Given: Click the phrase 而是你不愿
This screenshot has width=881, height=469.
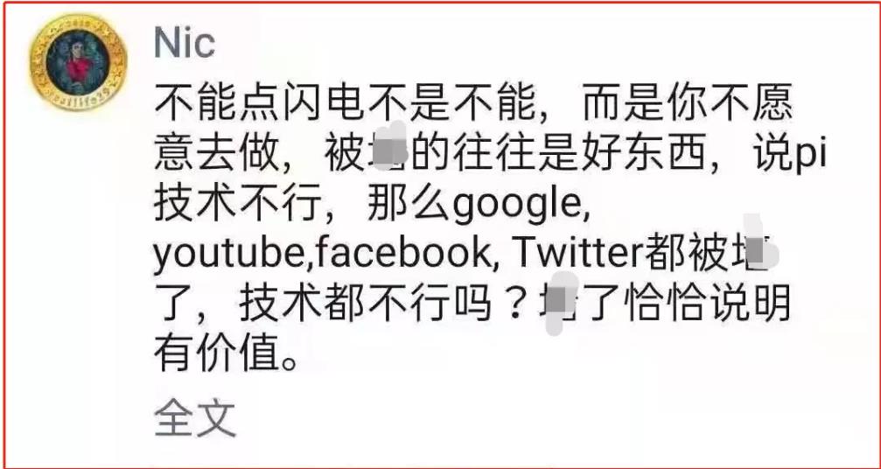Looking at the screenshot, I should (689, 106).
